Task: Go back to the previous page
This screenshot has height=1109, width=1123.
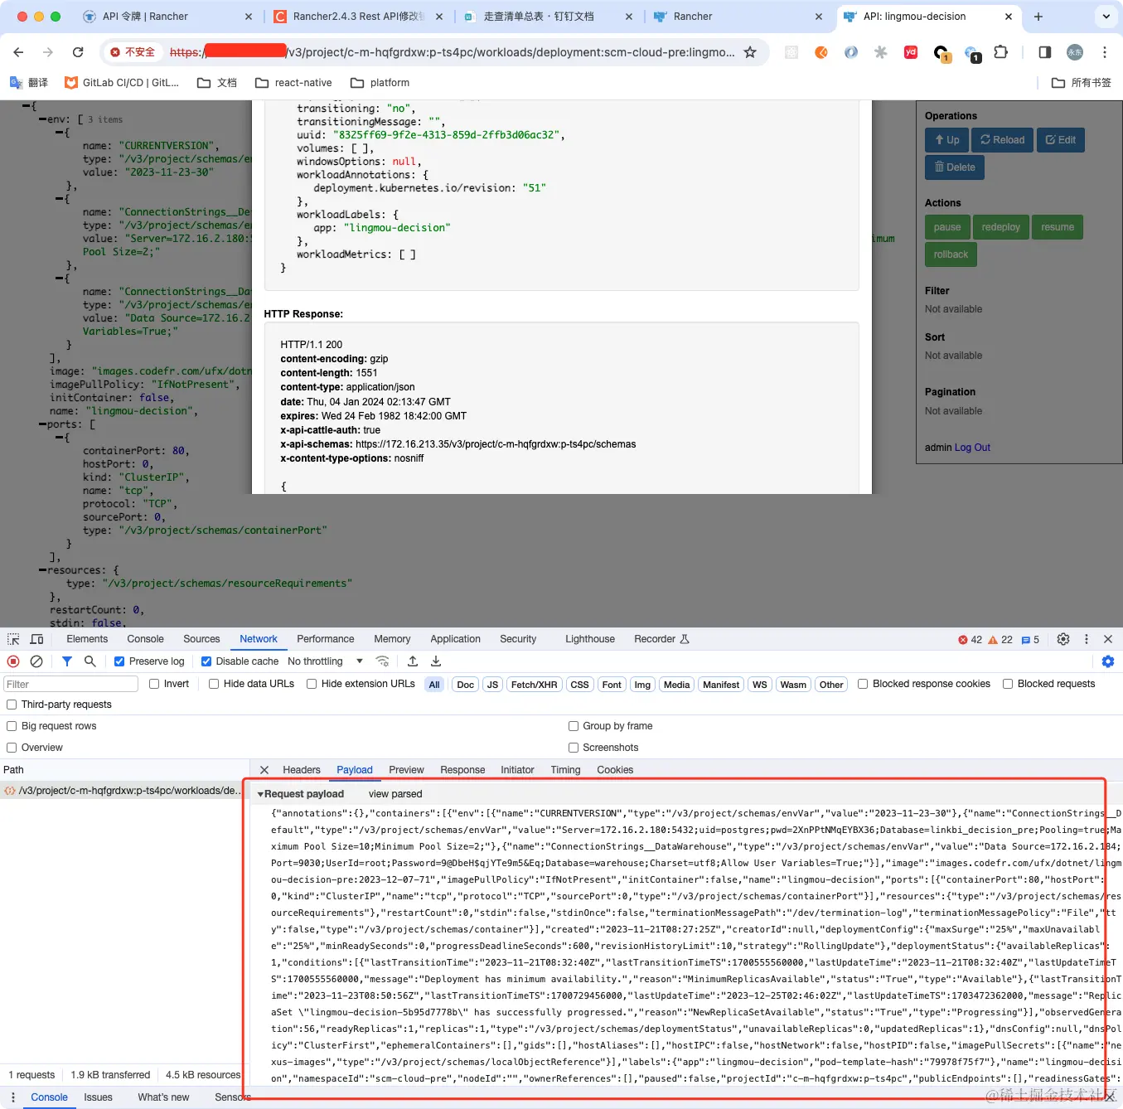Action: tap(18, 52)
